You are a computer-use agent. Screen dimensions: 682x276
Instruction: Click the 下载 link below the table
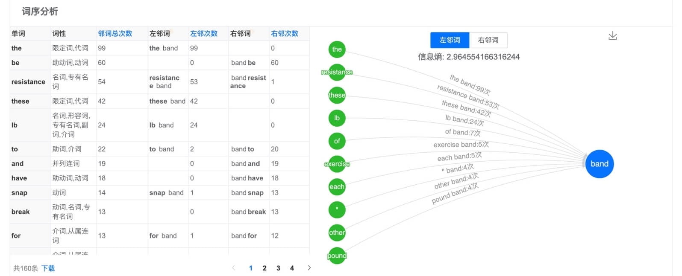pyautogui.click(x=48, y=268)
